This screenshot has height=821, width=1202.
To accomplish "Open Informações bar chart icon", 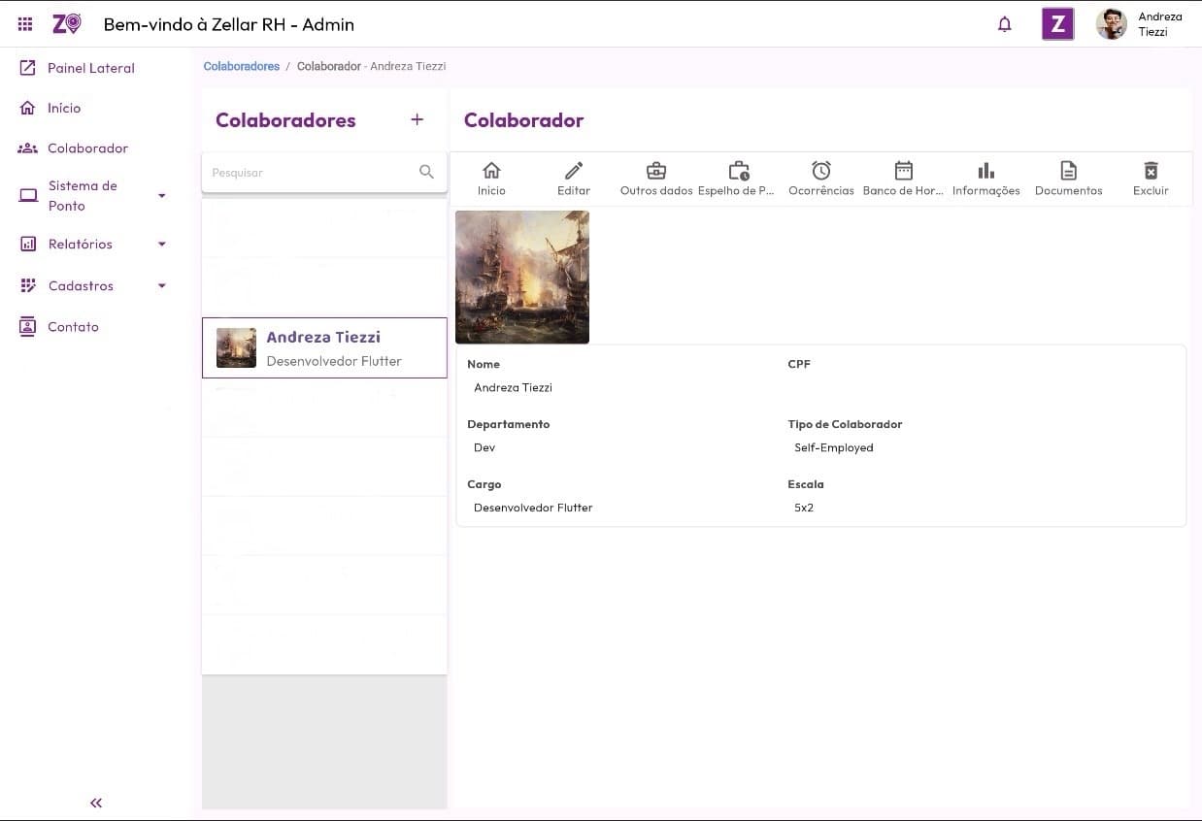I will (x=985, y=172).
